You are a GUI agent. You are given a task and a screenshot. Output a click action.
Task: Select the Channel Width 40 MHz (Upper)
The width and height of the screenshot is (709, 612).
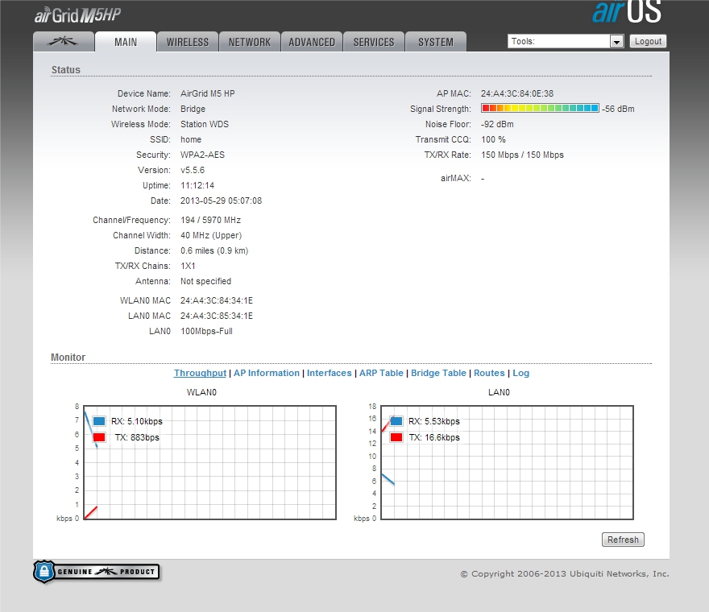pyautogui.click(x=211, y=235)
